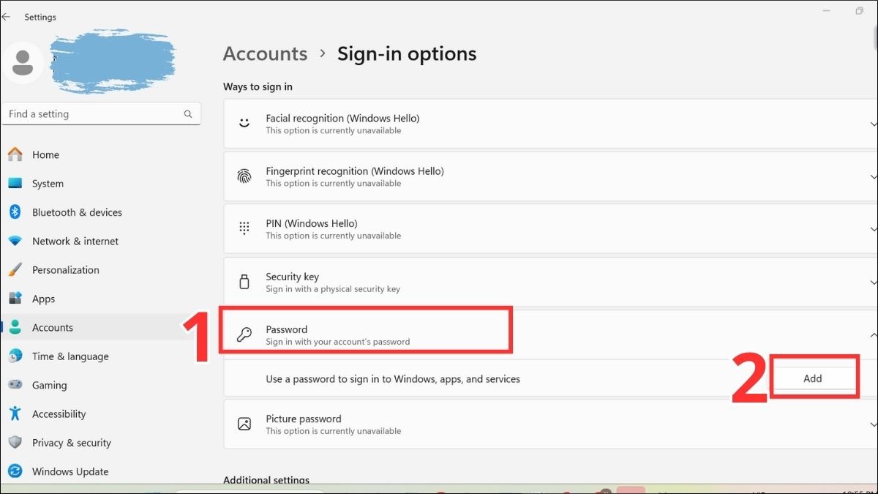
Task: Click the user profile avatar picture
Action: click(x=23, y=62)
